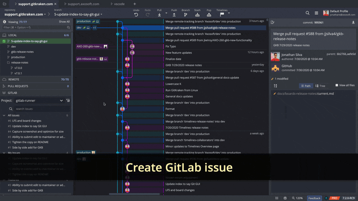Viewport: 358px width, 201px height.
Task: Expand the REMOTE section
Action: (35, 79)
